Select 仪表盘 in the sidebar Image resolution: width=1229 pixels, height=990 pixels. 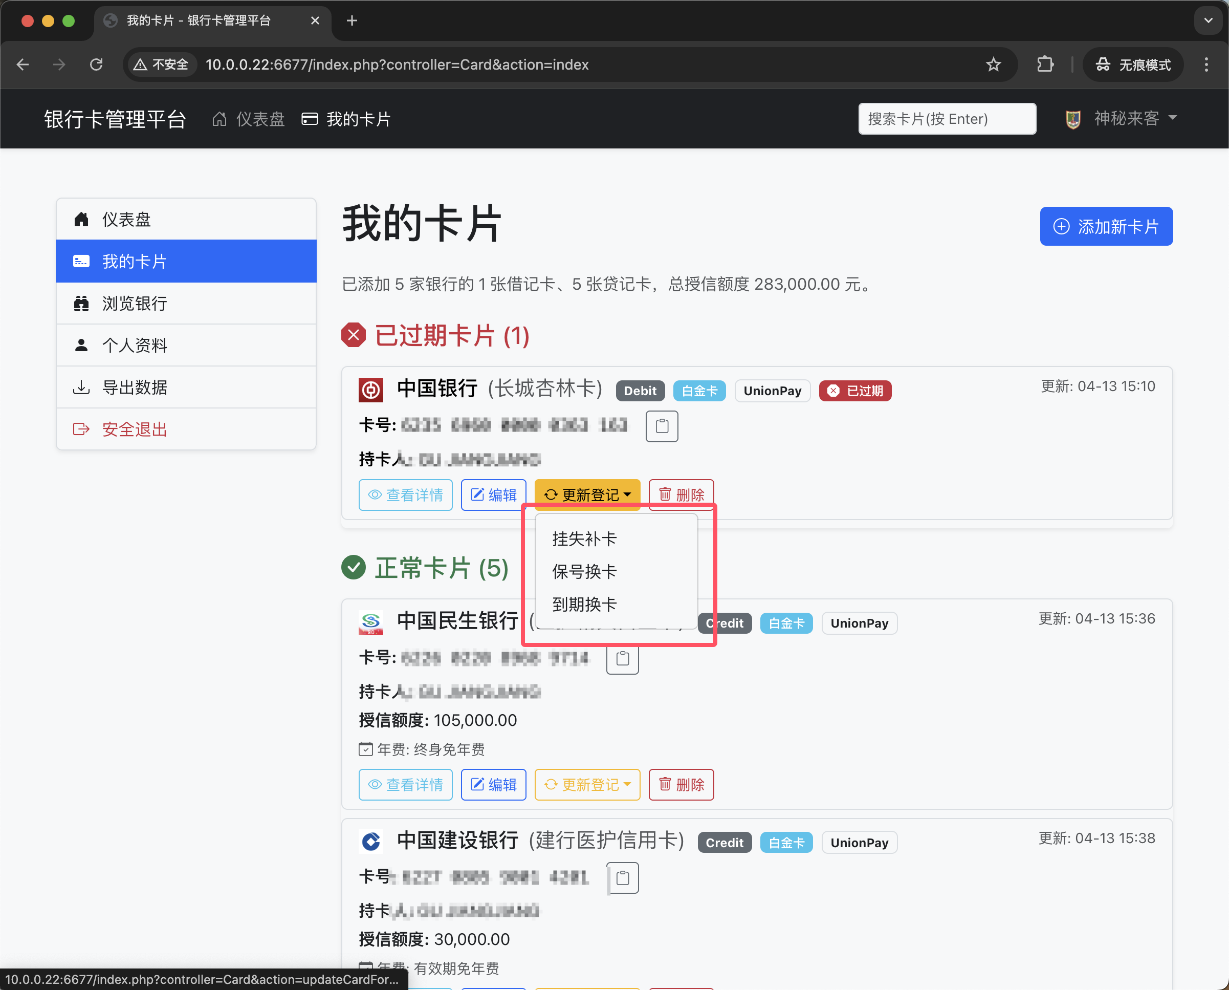186,220
